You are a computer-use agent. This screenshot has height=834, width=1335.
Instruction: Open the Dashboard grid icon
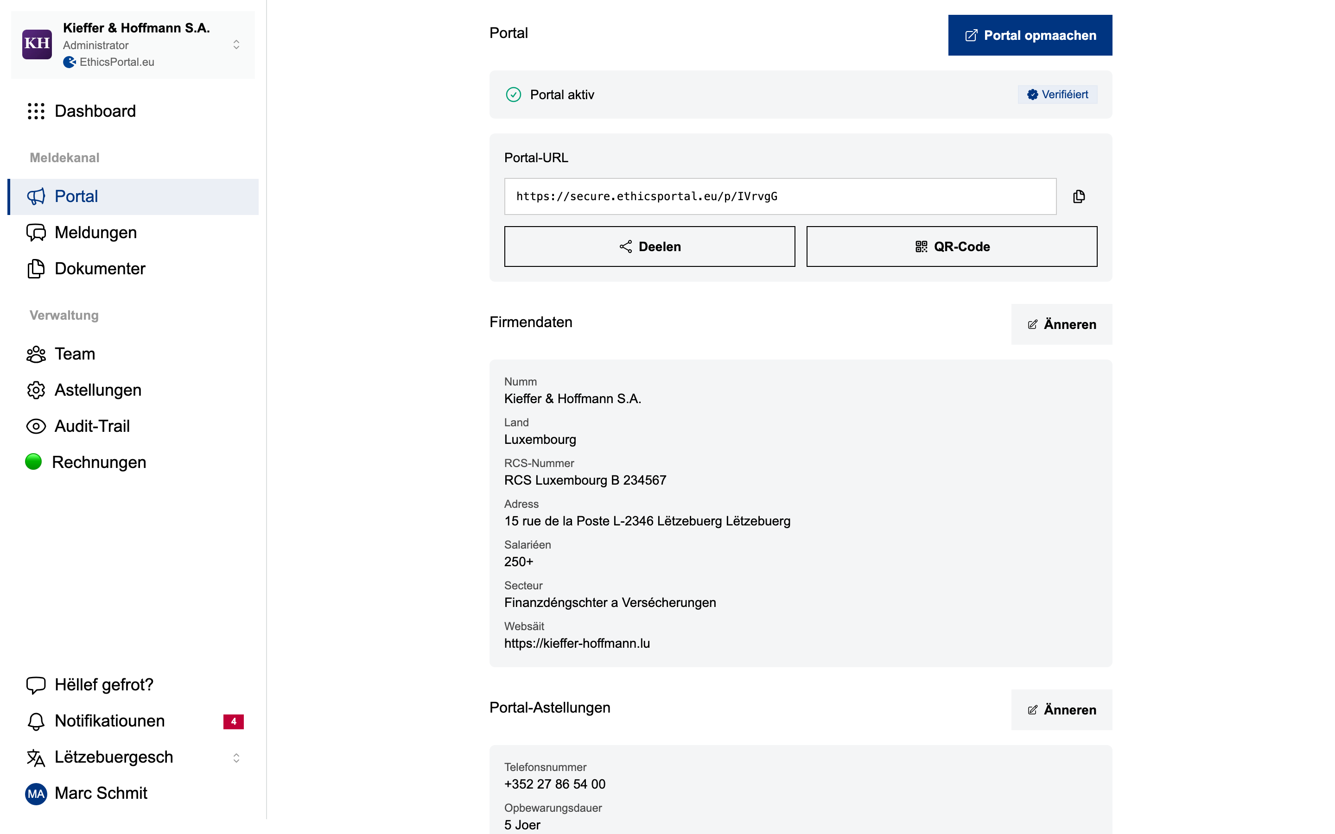36,111
